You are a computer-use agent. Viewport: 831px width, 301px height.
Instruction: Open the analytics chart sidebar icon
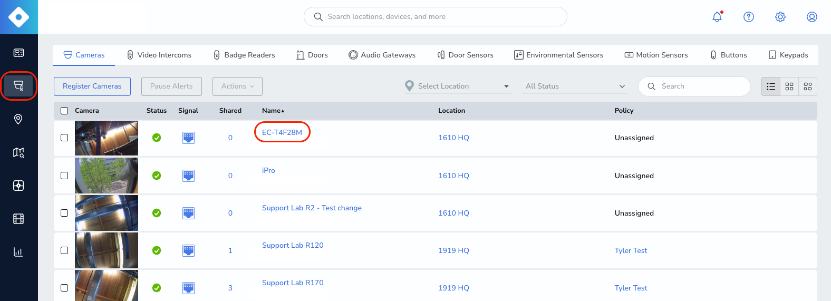[18, 252]
